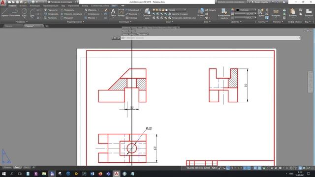Select the Отрезок (Line) tool
This screenshot has width=315, height=177.
4,12
